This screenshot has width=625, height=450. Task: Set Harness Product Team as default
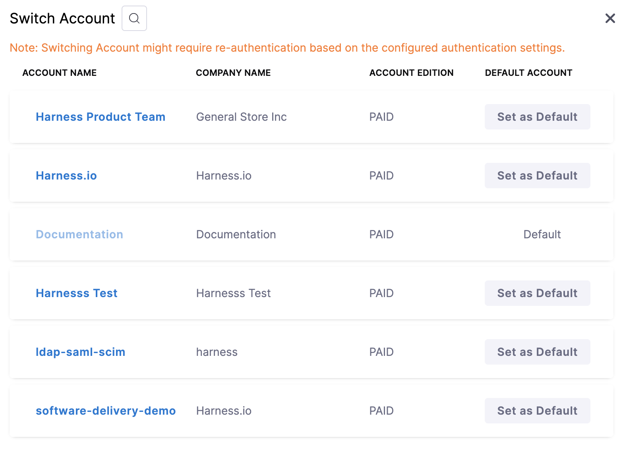click(x=537, y=117)
